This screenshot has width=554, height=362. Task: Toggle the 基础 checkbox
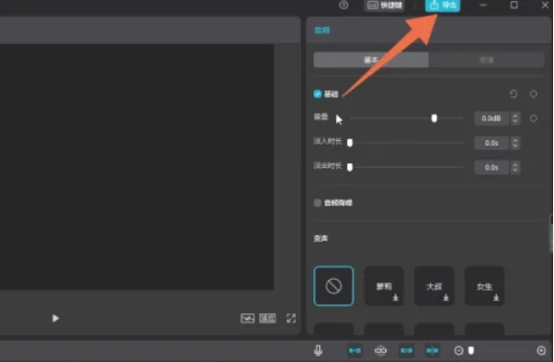point(317,93)
